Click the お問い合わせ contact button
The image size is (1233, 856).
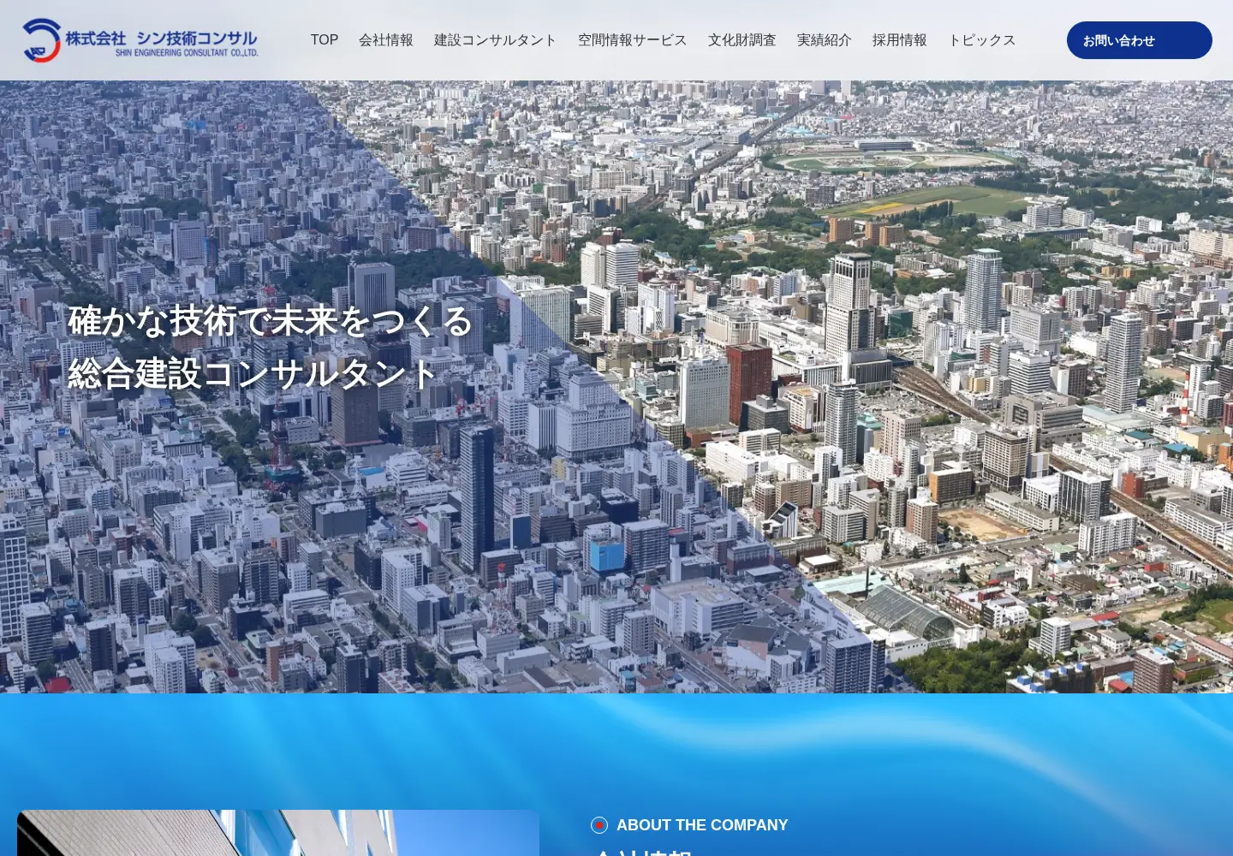[1140, 40]
